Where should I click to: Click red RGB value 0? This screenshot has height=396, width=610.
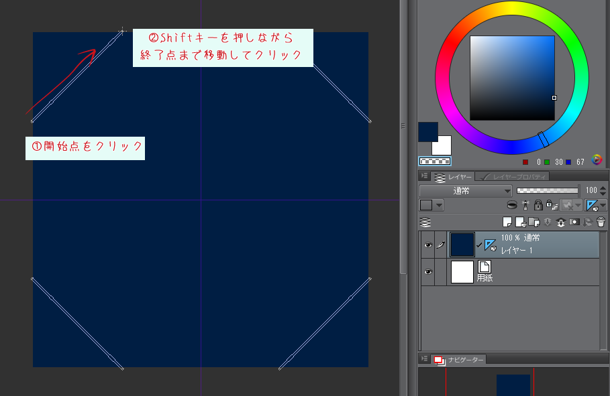click(539, 161)
